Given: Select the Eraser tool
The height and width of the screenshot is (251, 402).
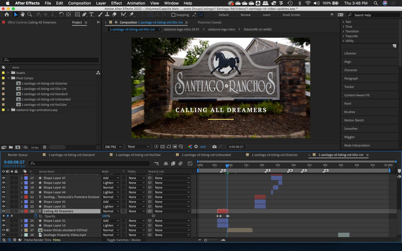Looking at the screenshot, I should [x=114, y=14].
